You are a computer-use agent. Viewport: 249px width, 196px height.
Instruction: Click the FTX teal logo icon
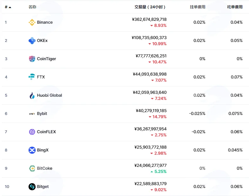coord(32,77)
